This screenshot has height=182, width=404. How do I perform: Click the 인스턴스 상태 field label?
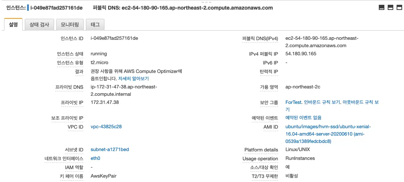[70, 54]
